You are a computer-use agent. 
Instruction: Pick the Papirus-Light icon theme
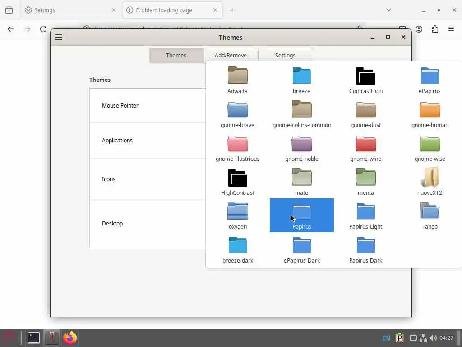pyautogui.click(x=365, y=216)
